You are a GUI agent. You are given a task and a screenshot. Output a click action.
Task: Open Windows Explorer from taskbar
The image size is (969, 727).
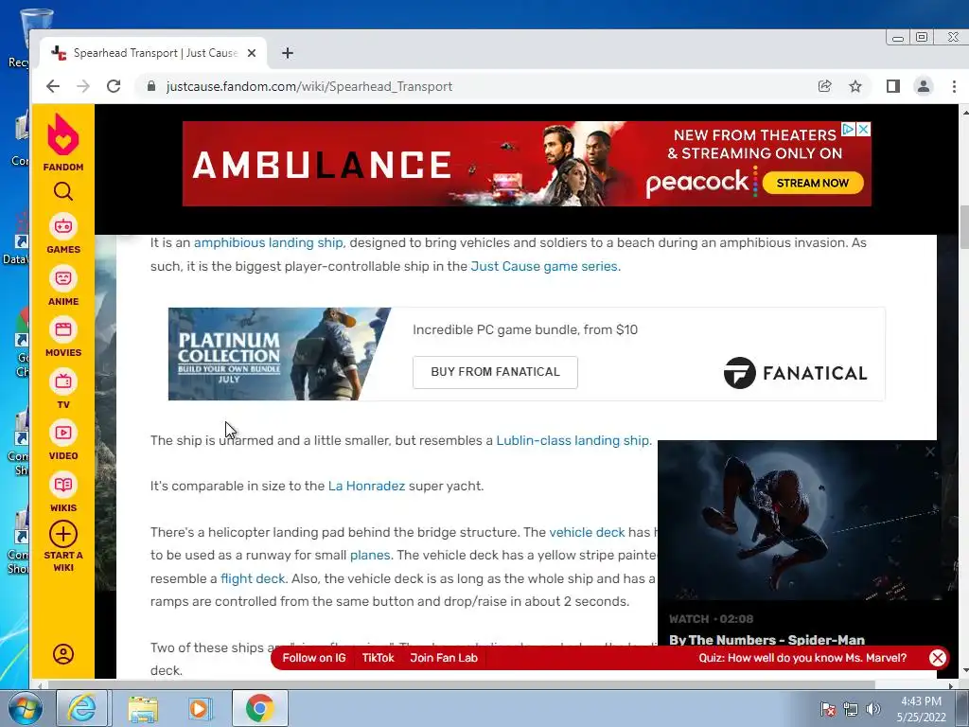[x=143, y=708]
